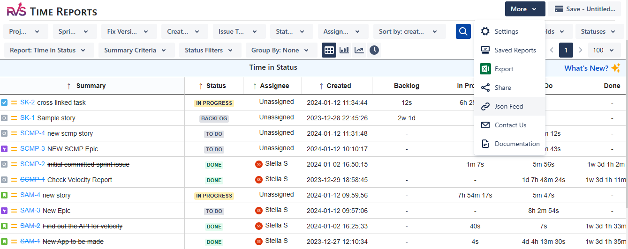Click the RVS Time Reports logo
The image size is (628, 249).
pyautogui.click(x=52, y=11)
